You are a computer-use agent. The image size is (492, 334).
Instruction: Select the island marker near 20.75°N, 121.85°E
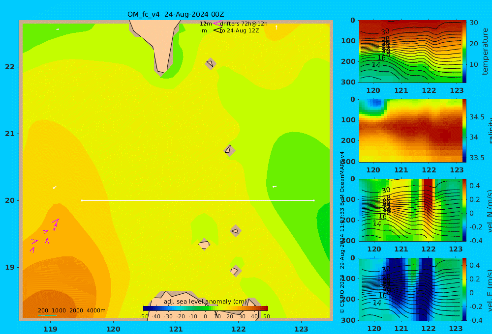pyautogui.click(x=229, y=150)
